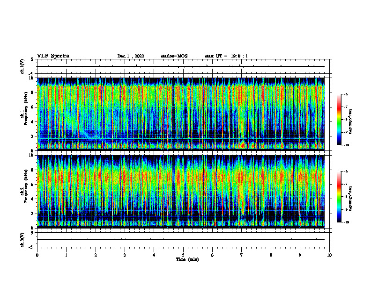Click time axis tick label '6'
371x286 pixels.
(213, 255)
